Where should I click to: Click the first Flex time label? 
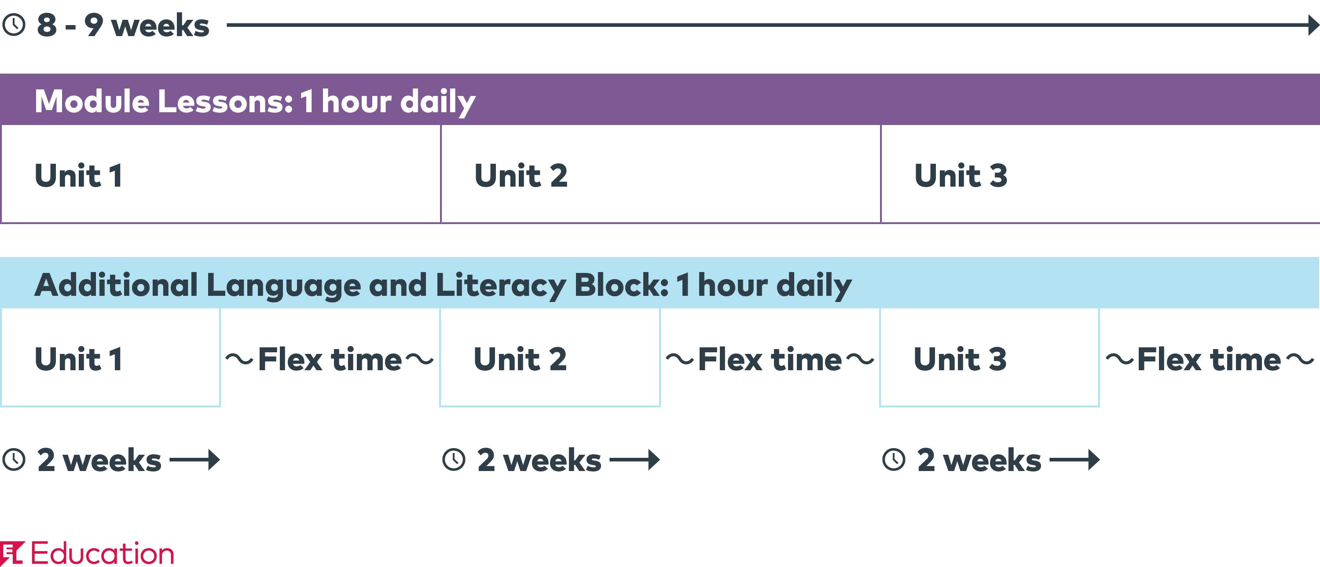pos(330,359)
